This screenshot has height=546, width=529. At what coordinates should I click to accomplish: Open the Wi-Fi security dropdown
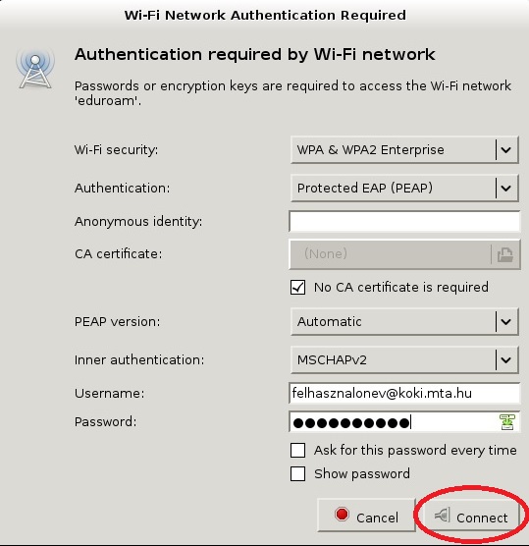404,149
